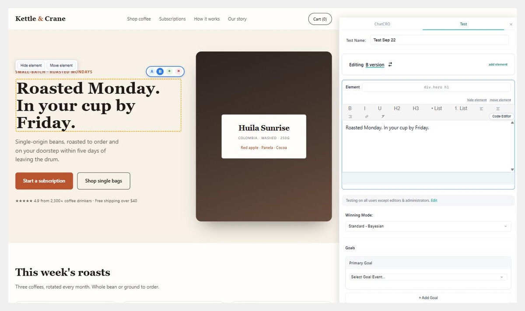This screenshot has height=311, width=525.
Task: Open the Cart (0) button
Action: click(320, 19)
